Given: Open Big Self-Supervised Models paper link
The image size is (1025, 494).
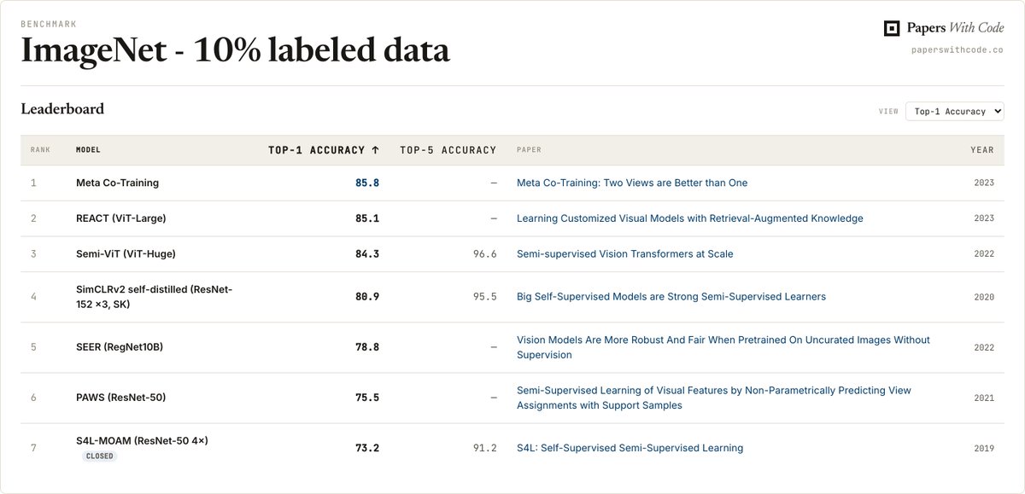Looking at the screenshot, I should (x=671, y=297).
